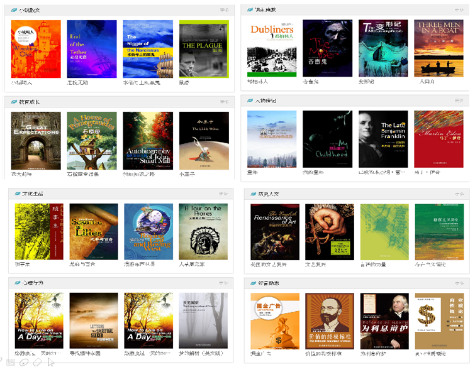Click the 变形记 caption under Metamorphosis cover
This screenshot has height=367, width=475.
coord(366,82)
